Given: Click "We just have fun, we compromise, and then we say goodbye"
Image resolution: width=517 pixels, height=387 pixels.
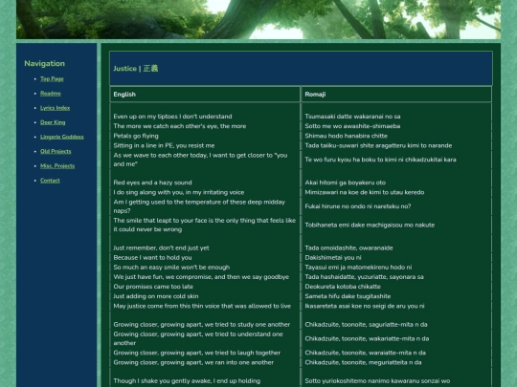Looking at the screenshot, I should point(201,277).
